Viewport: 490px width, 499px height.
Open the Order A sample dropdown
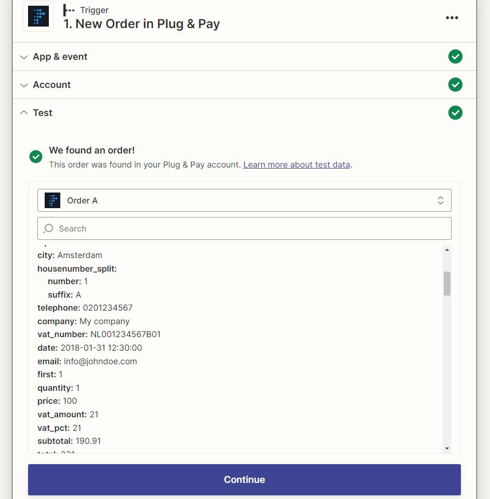(x=244, y=200)
